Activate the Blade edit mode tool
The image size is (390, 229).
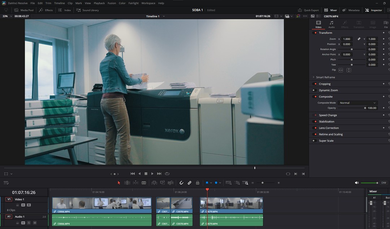click(144, 183)
